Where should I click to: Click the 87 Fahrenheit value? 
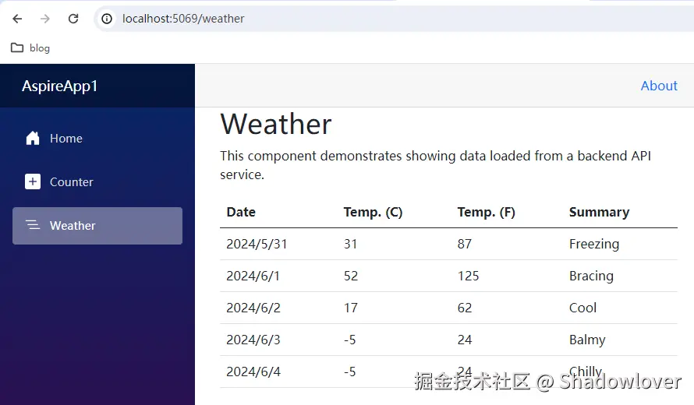(x=464, y=244)
